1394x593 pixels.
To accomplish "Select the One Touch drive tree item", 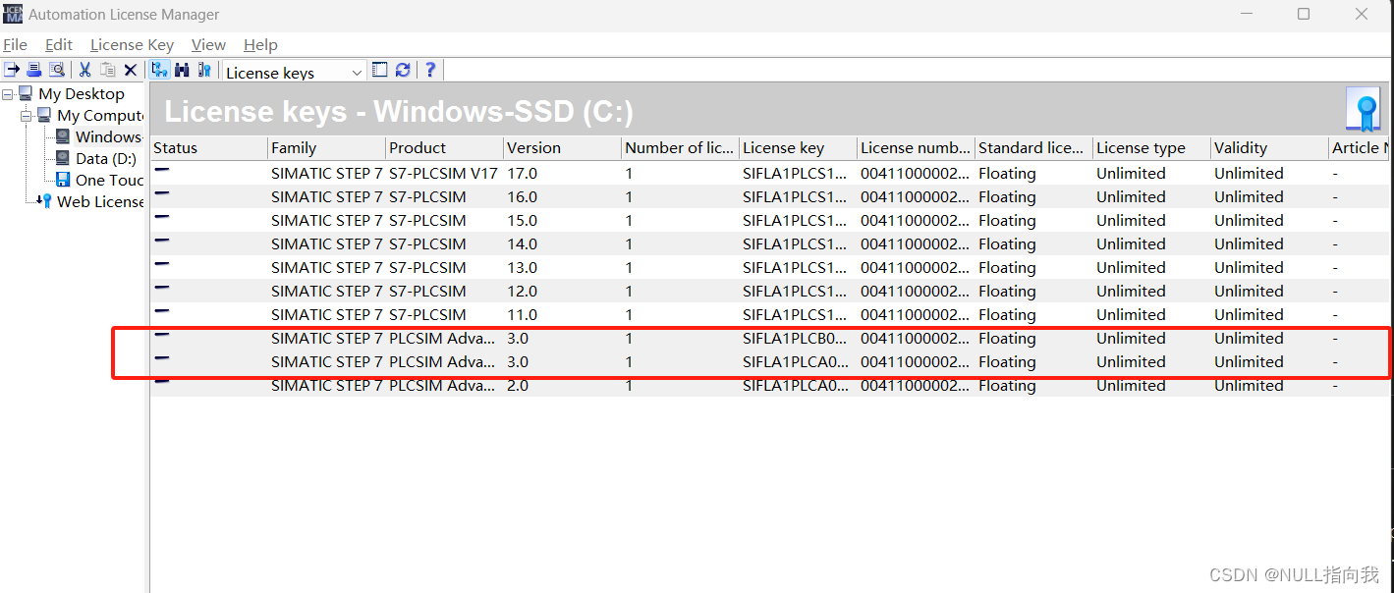I will pos(109,180).
